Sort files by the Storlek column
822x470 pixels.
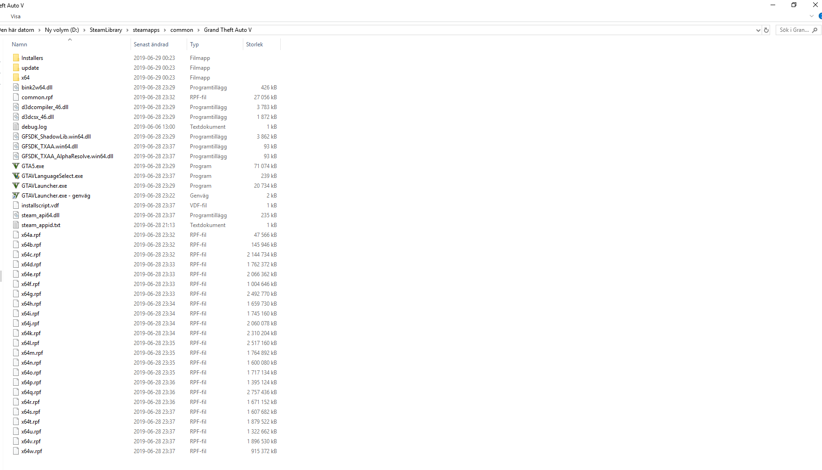click(x=255, y=44)
